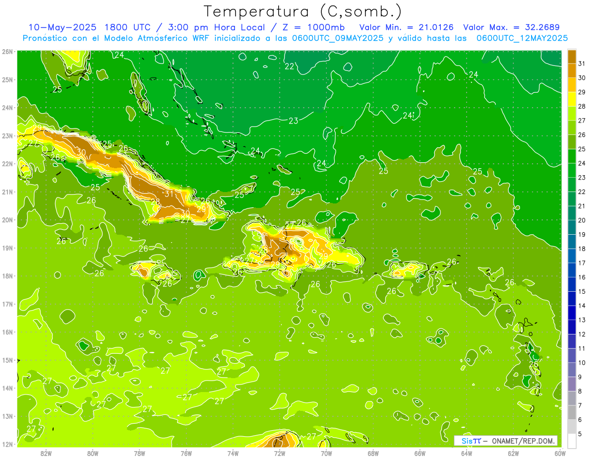Screen dimensions: 595x460
Task: Click the latitude axis label "20N"
Action: pyautogui.click(x=7, y=220)
